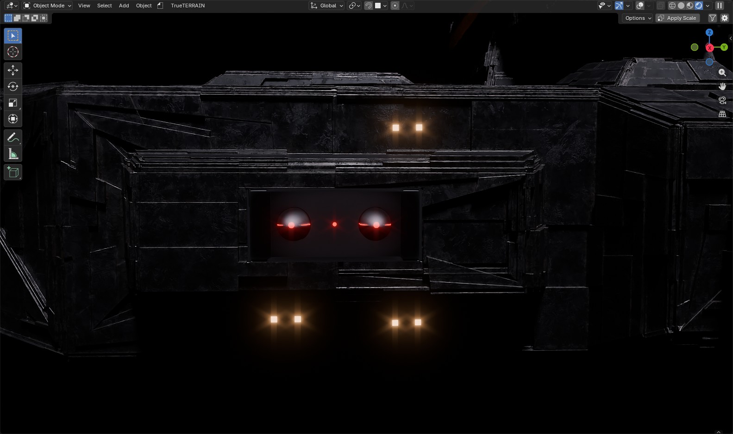Viewport: 733px width, 434px height.
Task: Select the Measure tool
Action: [x=13, y=153]
